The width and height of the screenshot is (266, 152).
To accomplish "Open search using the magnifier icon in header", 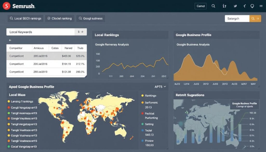I will tap(213, 6).
